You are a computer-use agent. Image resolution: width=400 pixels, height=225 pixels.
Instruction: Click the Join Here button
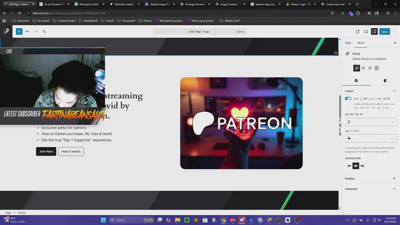click(x=46, y=151)
